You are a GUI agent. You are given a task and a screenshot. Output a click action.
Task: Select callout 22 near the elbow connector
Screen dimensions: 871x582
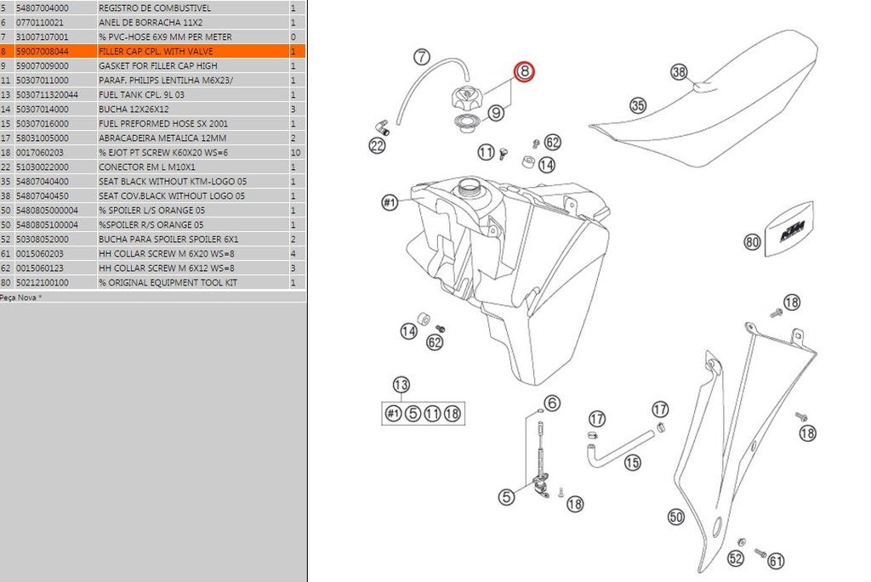[x=377, y=145]
